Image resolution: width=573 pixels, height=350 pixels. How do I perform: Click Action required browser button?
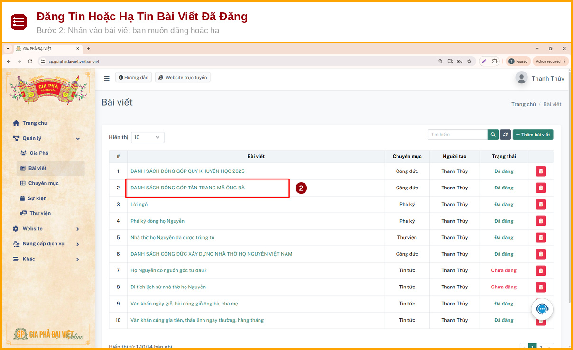(x=550, y=61)
